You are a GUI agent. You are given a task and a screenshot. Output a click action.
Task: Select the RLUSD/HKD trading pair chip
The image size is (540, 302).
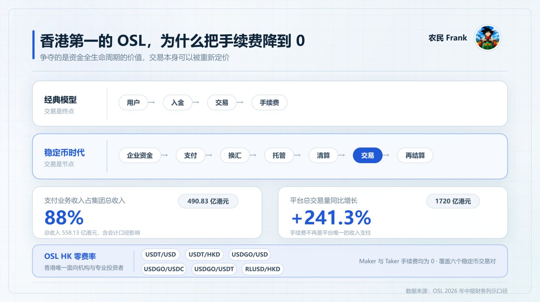pos(263,269)
